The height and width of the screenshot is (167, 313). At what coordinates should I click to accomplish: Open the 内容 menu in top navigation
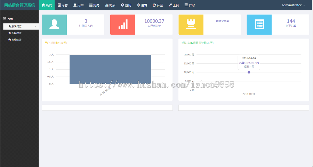[x=63, y=5]
